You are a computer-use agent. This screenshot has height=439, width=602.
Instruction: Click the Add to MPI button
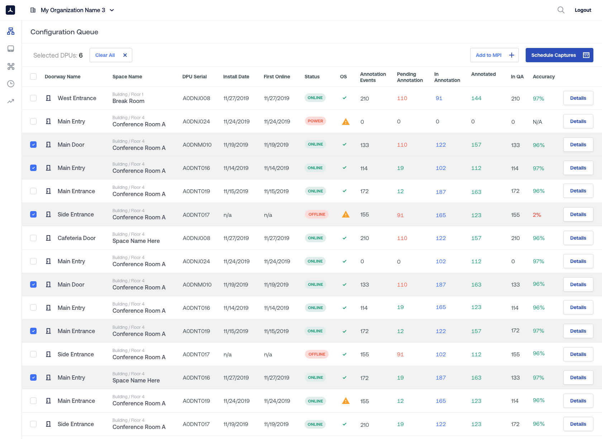pyautogui.click(x=494, y=55)
